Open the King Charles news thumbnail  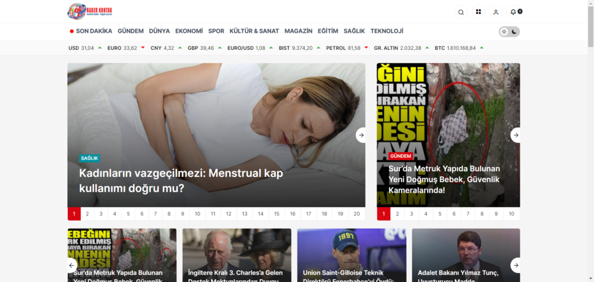[x=237, y=255]
